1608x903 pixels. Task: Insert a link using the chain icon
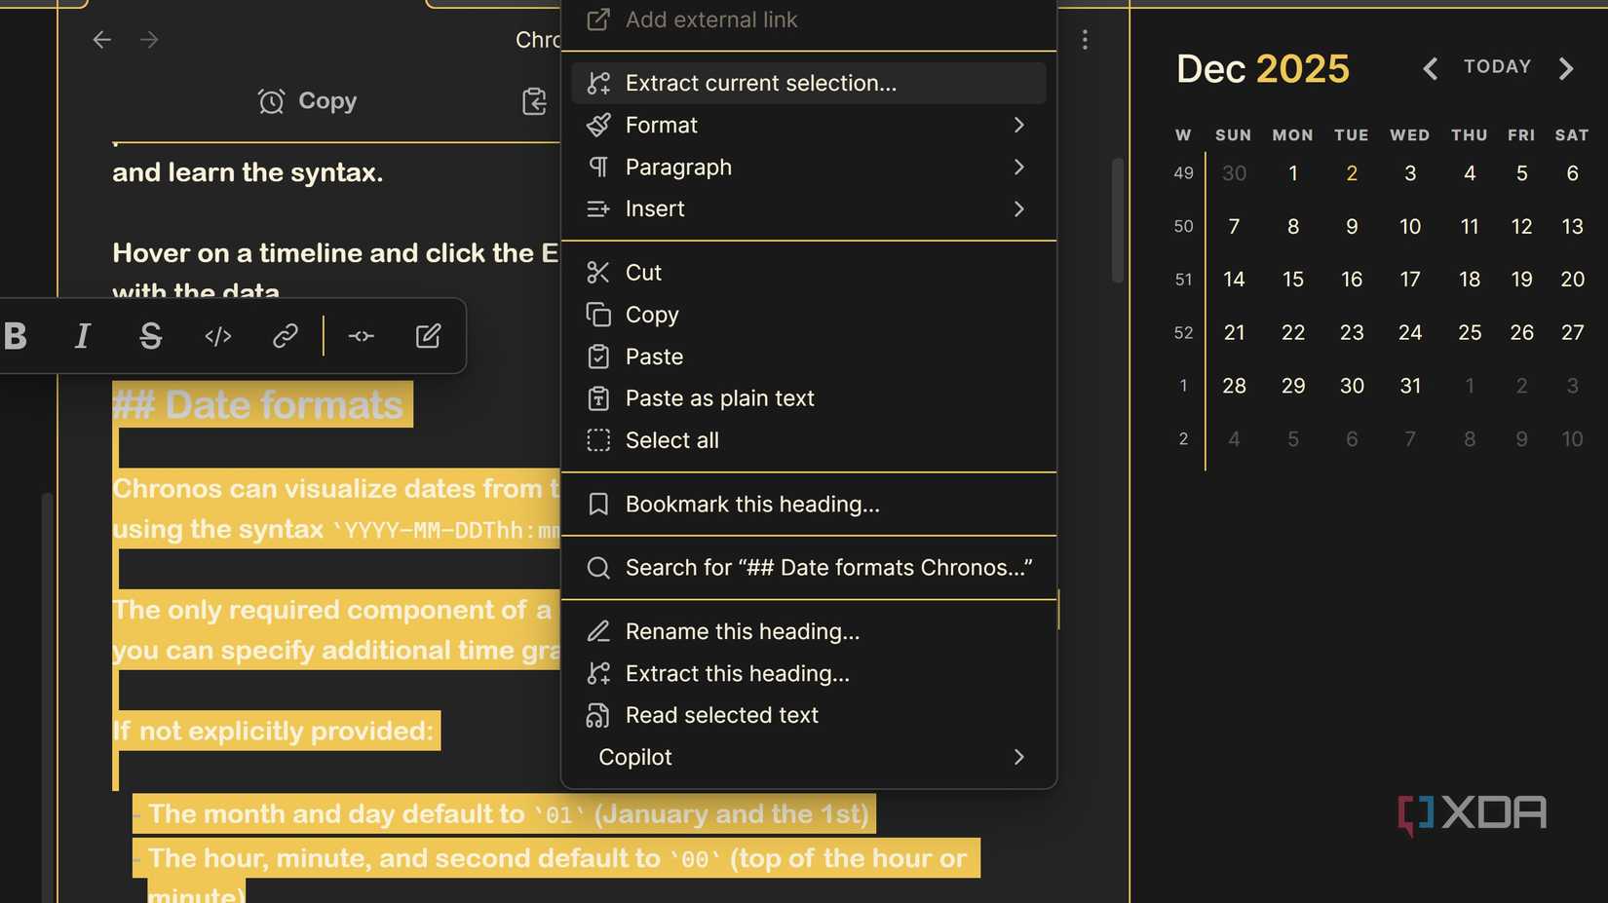(285, 335)
